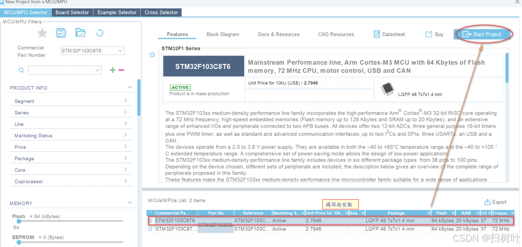Expand the Core filter
The image size is (522, 247).
click(x=126, y=169)
